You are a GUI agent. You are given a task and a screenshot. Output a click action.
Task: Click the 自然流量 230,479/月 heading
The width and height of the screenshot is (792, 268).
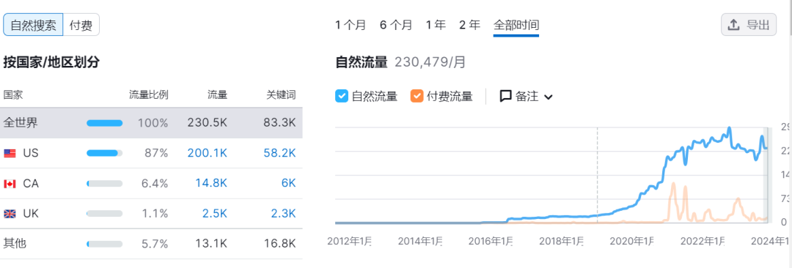click(x=400, y=62)
